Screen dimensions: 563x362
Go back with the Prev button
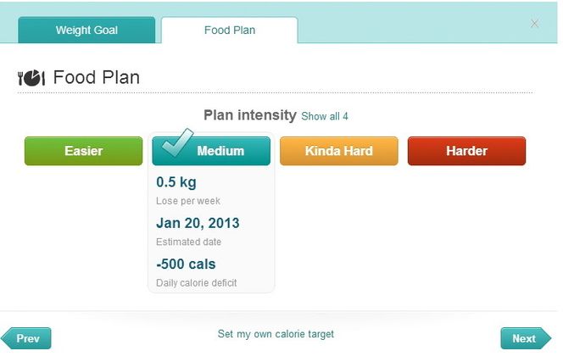(26, 338)
